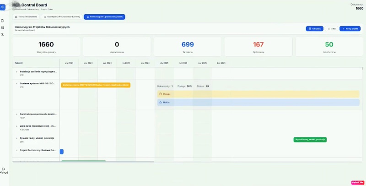The width and height of the screenshot is (366, 186).
Task: Click the green Rysunki rzuty Gantt bar
Action: coord(310,139)
